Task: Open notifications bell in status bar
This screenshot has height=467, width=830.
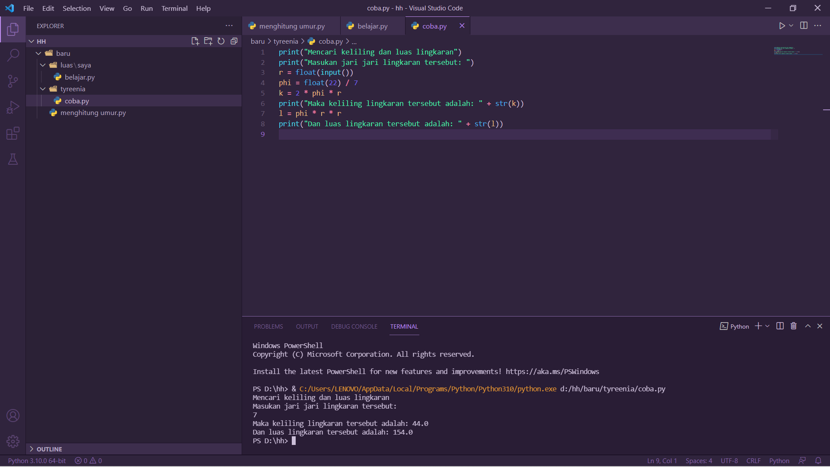Action: (x=818, y=461)
